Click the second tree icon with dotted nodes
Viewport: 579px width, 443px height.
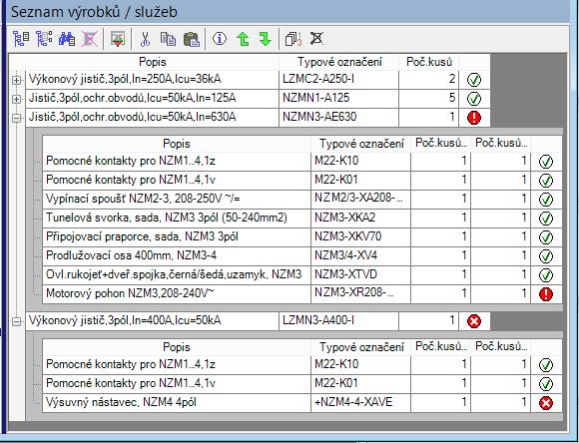(x=44, y=38)
